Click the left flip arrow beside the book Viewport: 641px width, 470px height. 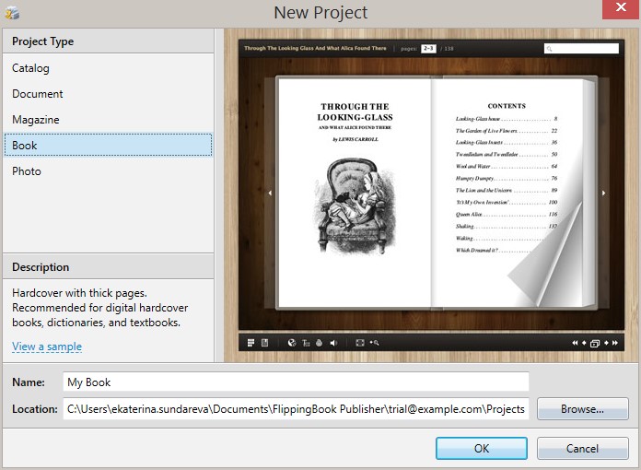tap(270, 193)
